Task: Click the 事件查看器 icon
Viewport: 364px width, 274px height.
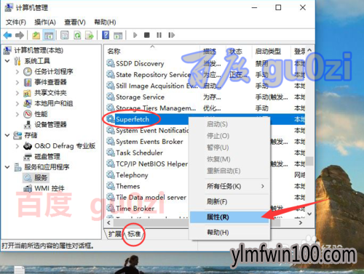Action: coord(28,82)
